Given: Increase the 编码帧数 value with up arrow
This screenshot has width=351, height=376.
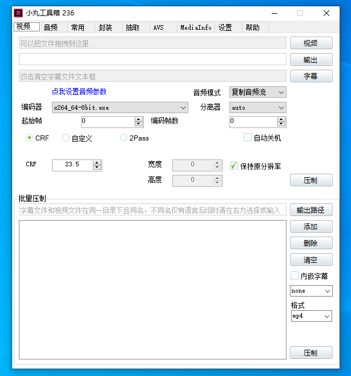Looking at the screenshot, I should 281,119.
